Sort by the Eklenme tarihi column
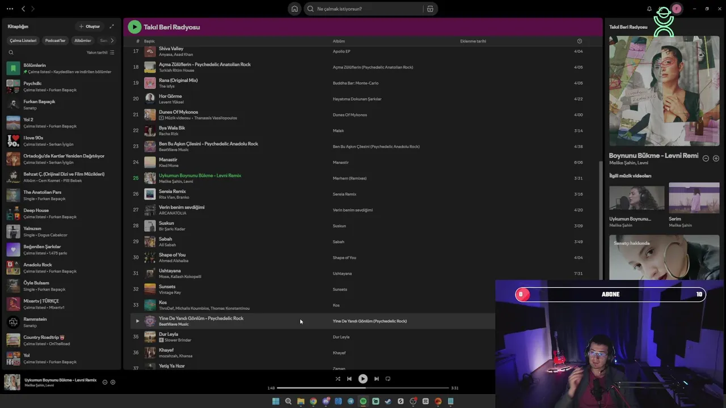 [473, 41]
